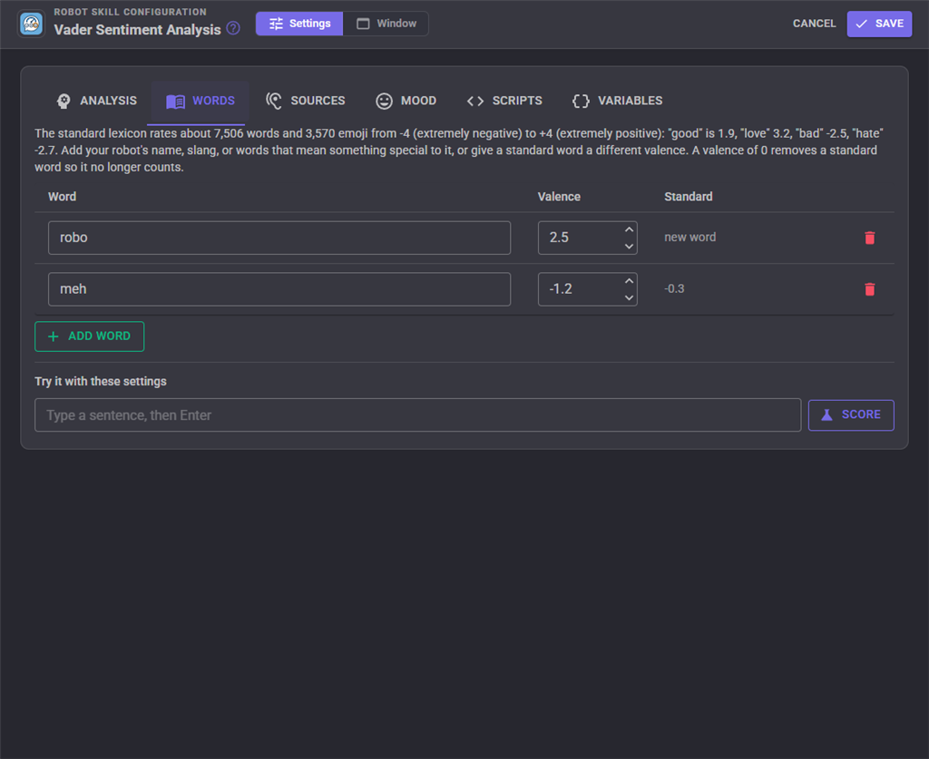Image resolution: width=929 pixels, height=759 pixels.
Task: Switch to Window view mode
Action: click(386, 24)
